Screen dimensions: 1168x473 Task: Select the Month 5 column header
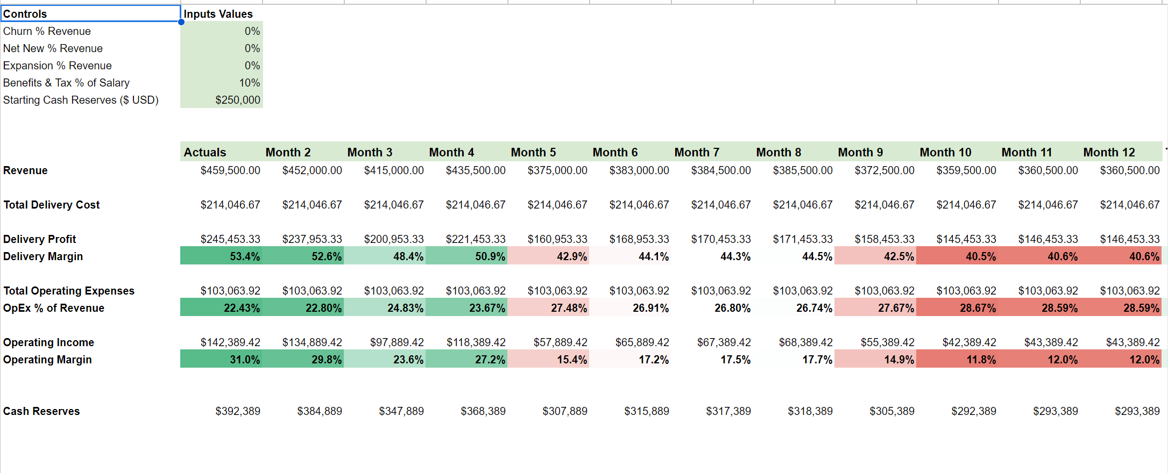point(549,152)
